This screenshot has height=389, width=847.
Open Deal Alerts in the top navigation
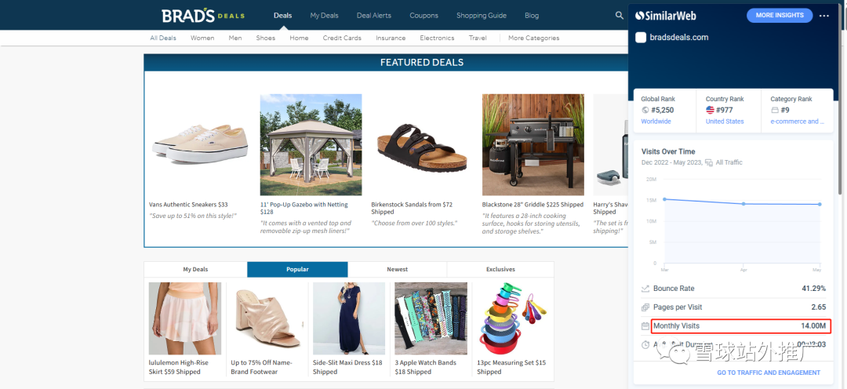[374, 15]
